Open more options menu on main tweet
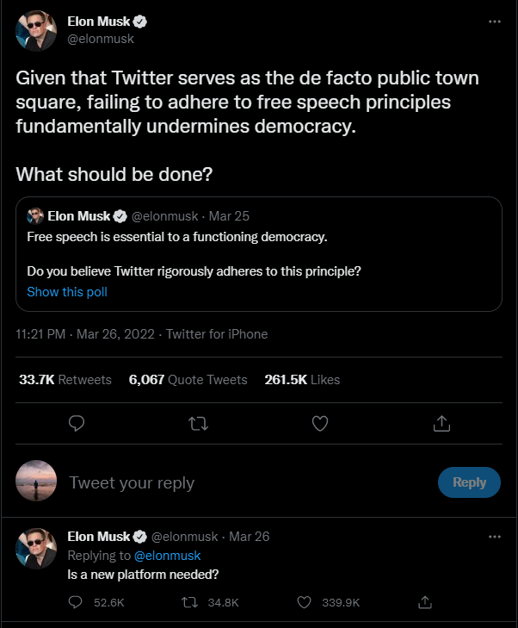Viewport: 518px width, 628px height. point(494,22)
